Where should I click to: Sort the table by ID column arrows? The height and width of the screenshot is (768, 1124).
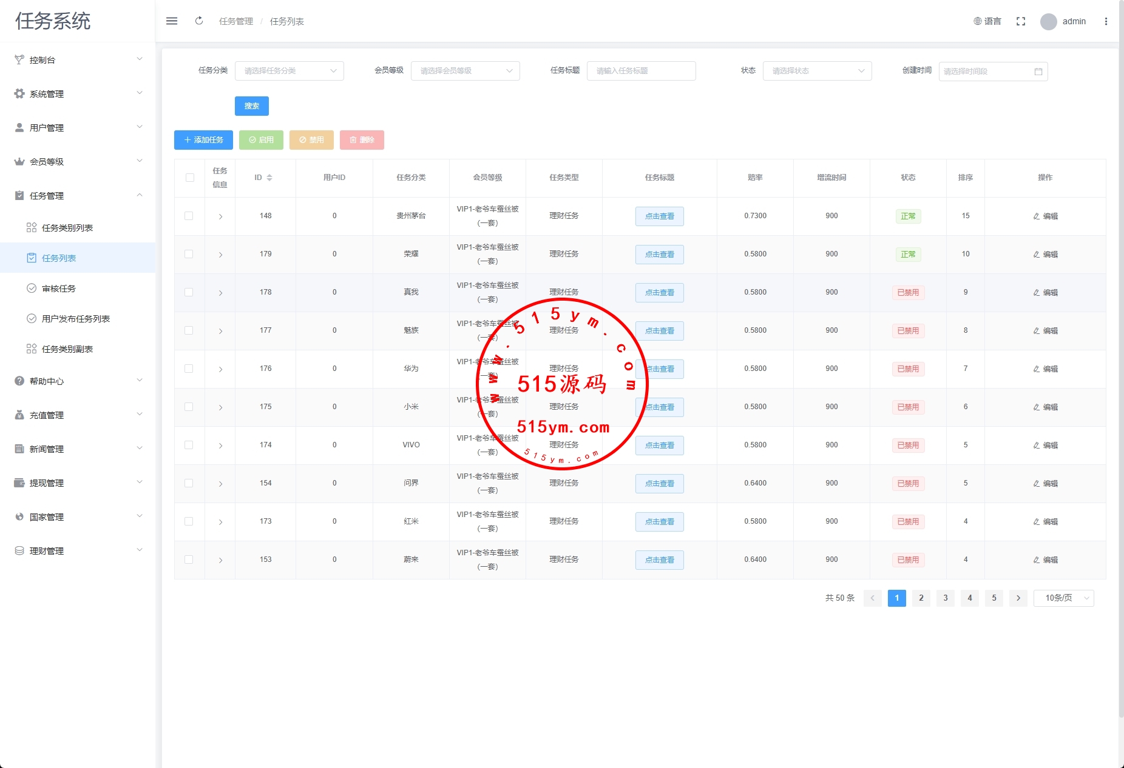(x=269, y=178)
